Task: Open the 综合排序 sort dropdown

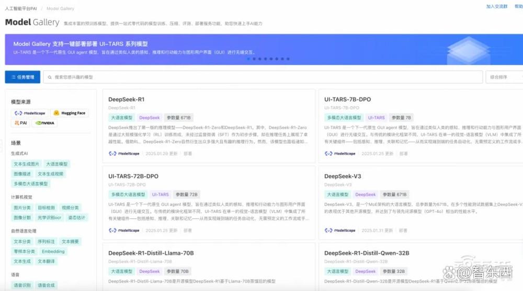Action: [504, 77]
